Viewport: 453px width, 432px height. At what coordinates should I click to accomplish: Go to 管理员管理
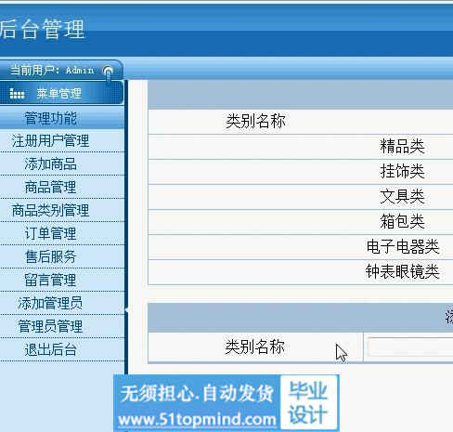coord(50,326)
